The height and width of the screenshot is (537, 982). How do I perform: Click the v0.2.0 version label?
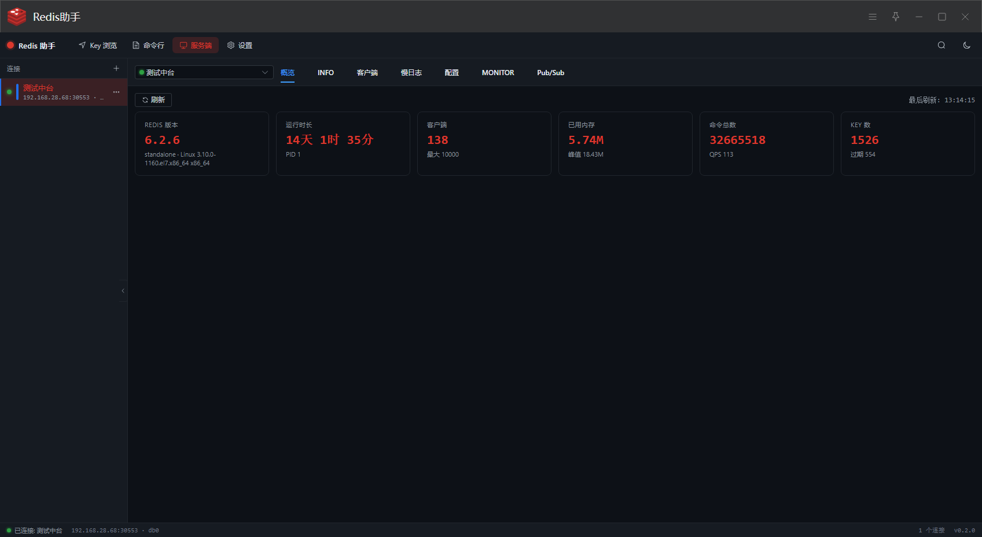click(965, 531)
